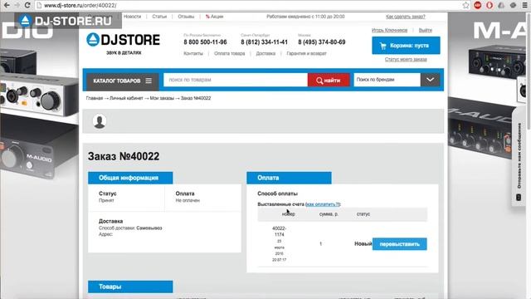Open the 'Как сделать заказ?' link
Image resolution: width=531 pixels, height=299 pixels.
(x=406, y=17)
